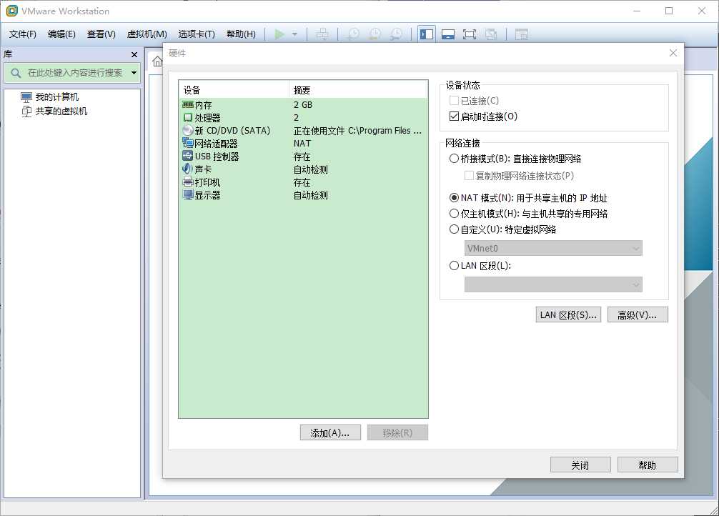Toggle the thumbnail bar view icon
Viewport: 719px width, 516px height.
click(448, 34)
